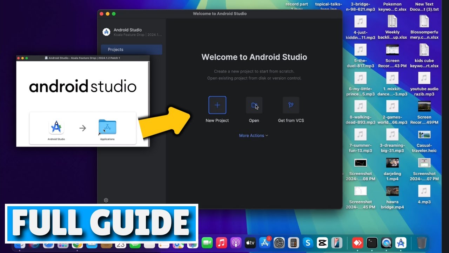
Task: Open CapCut from the Dock
Action: (322, 243)
